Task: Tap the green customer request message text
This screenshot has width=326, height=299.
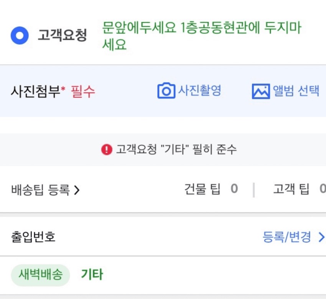Action: [x=201, y=36]
